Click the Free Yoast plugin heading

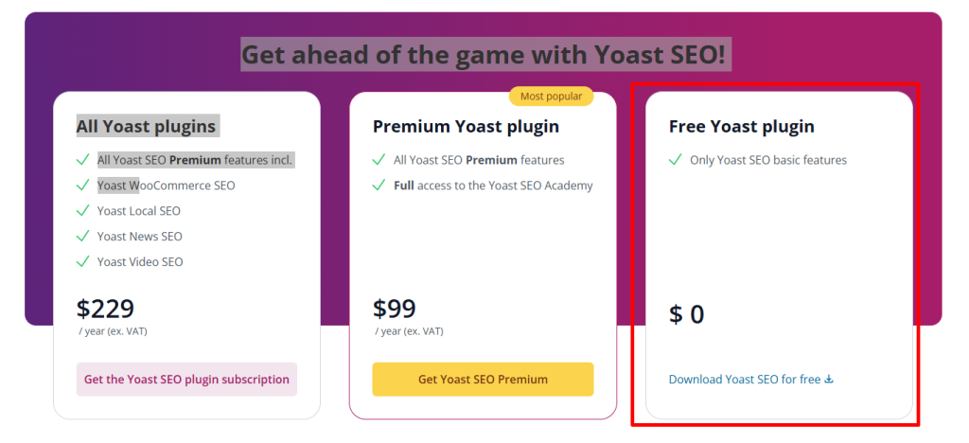pyautogui.click(x=742, y=127)
